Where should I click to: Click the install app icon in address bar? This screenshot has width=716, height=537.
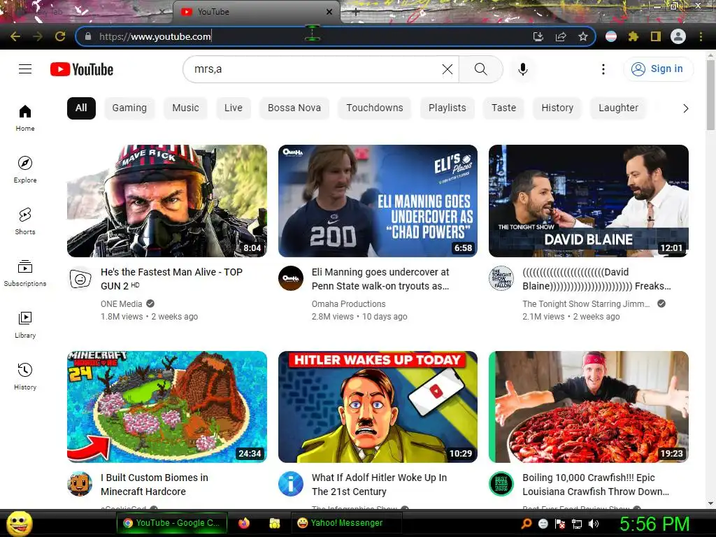pyautogui.click(x=538, y=36)
